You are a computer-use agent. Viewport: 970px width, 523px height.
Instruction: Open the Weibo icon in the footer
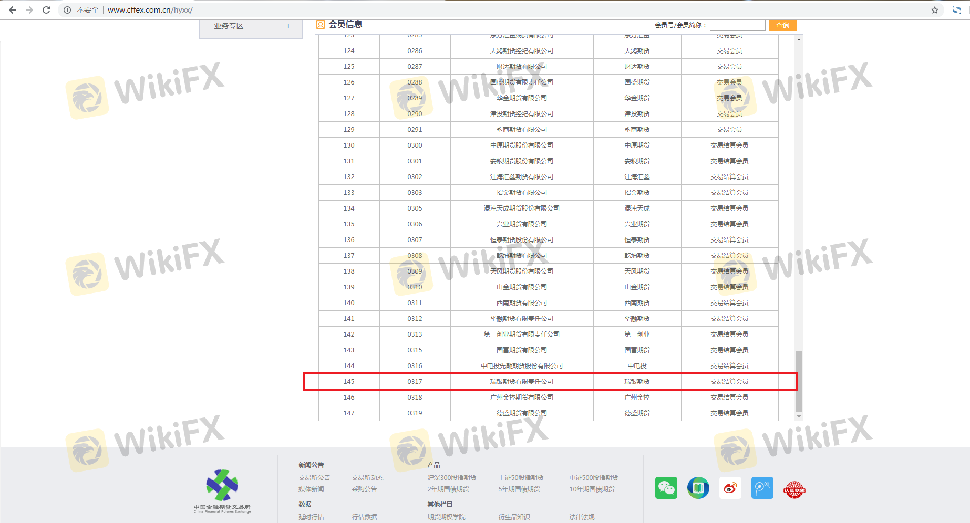[730, 488]
